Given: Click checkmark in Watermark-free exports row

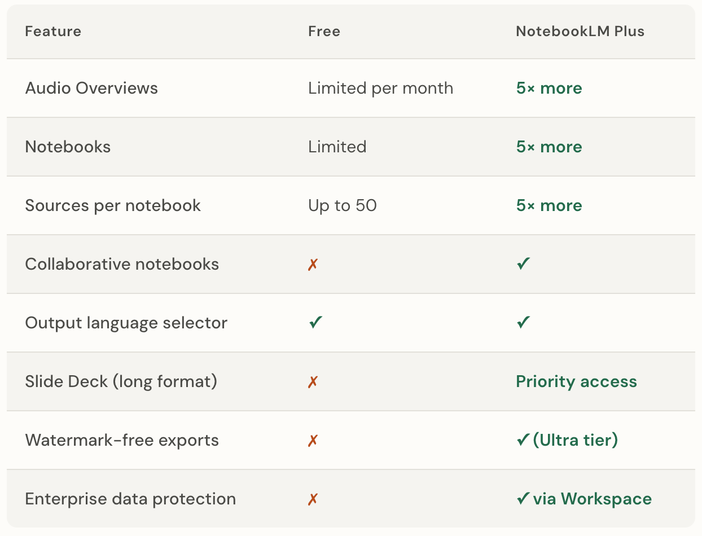Looking at the screenshot, I should (x=523, y=440).
